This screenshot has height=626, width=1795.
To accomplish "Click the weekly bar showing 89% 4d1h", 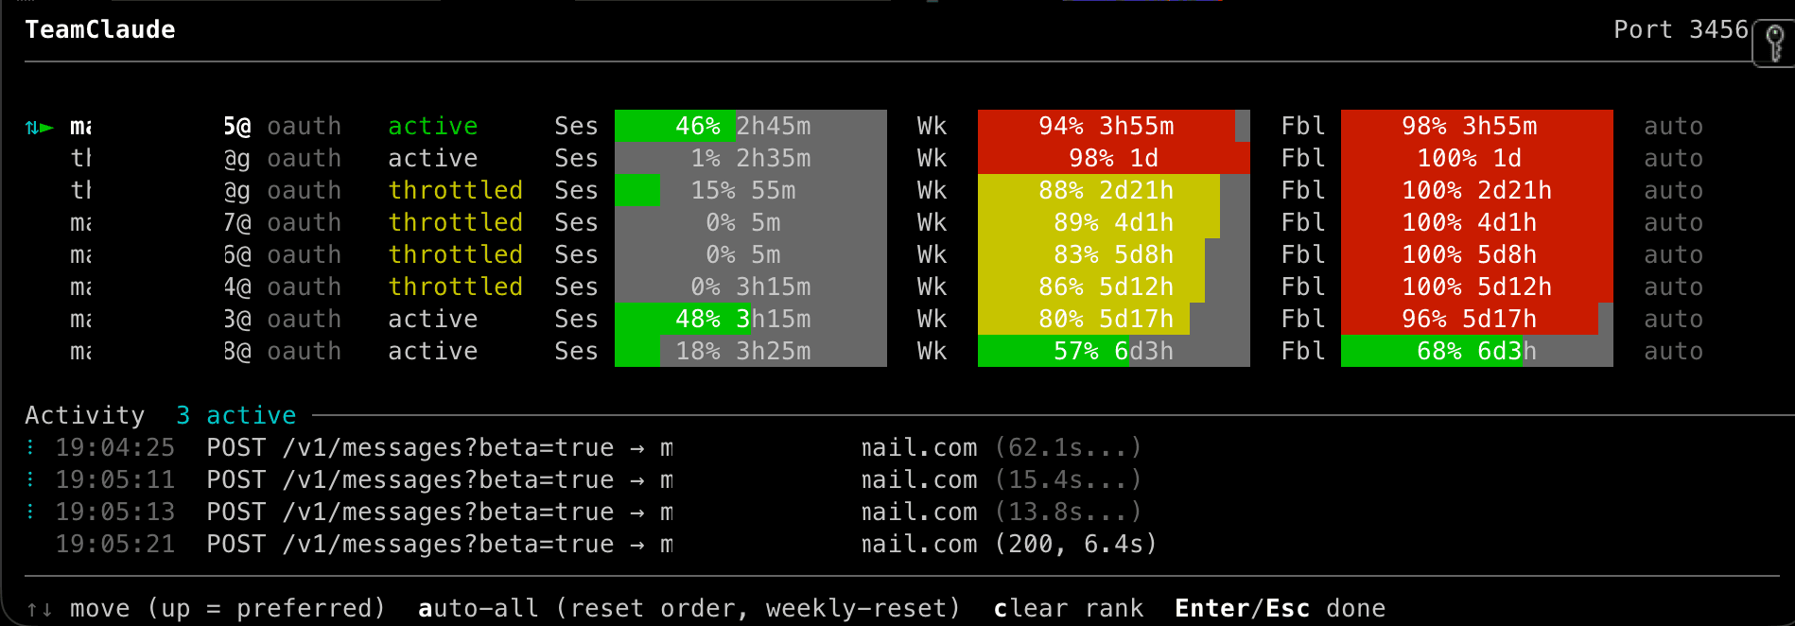I will 1114,222.
